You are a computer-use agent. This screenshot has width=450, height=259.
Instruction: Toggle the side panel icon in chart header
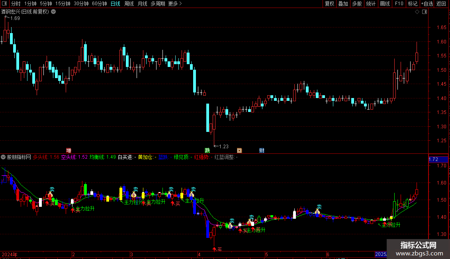click(425, 12)
